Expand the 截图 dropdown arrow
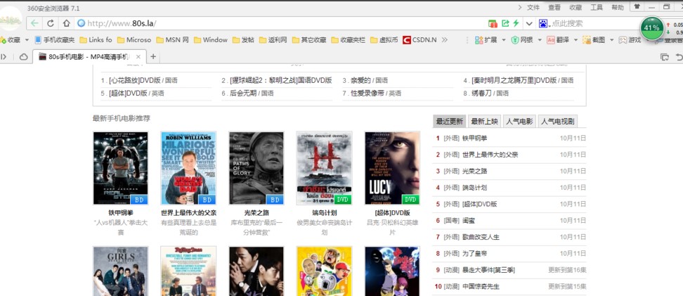This screenshot has height=296, width=683. tap(611, 39)
